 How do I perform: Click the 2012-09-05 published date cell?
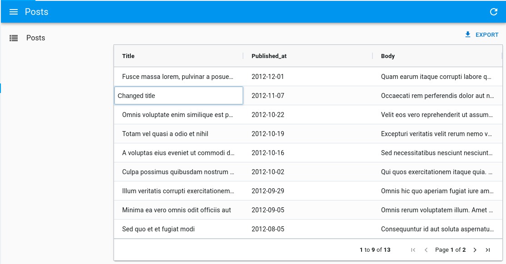tap(268, 210)
